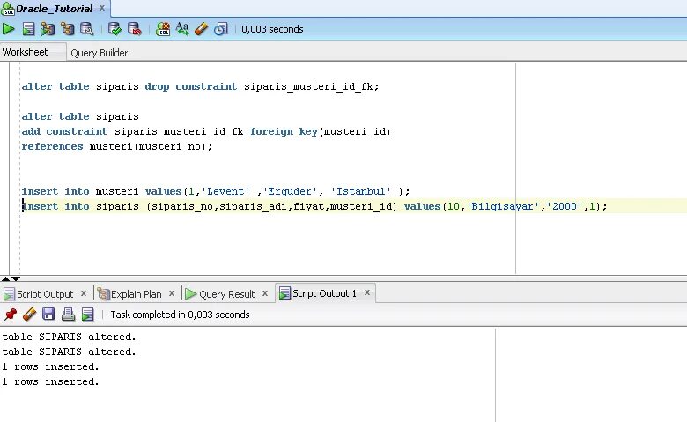Viewport: 687px width, 422px height.
Task: Click the 'references musteri(musteri_no);' line
Action: pyautogui.click(x=117, y=146)
